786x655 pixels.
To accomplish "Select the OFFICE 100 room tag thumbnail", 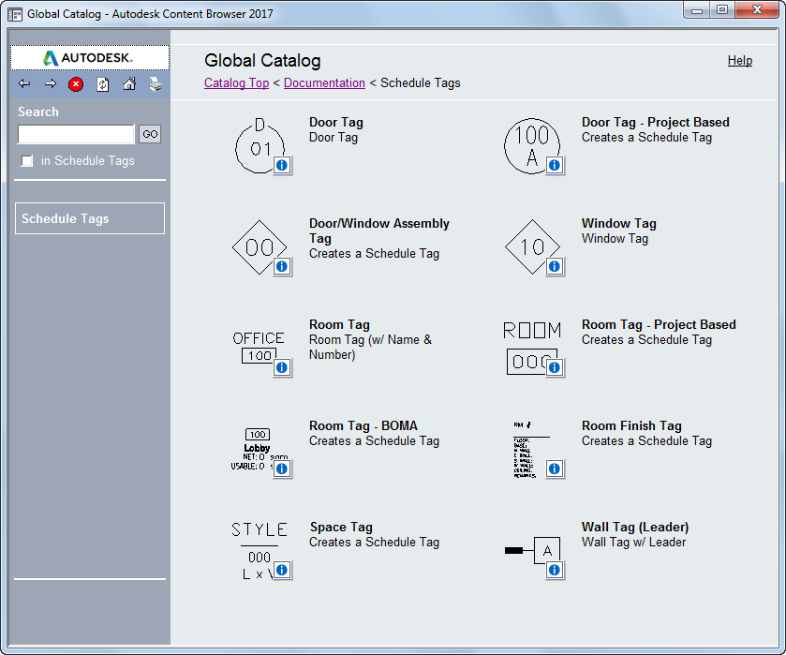I will point(259,348).
